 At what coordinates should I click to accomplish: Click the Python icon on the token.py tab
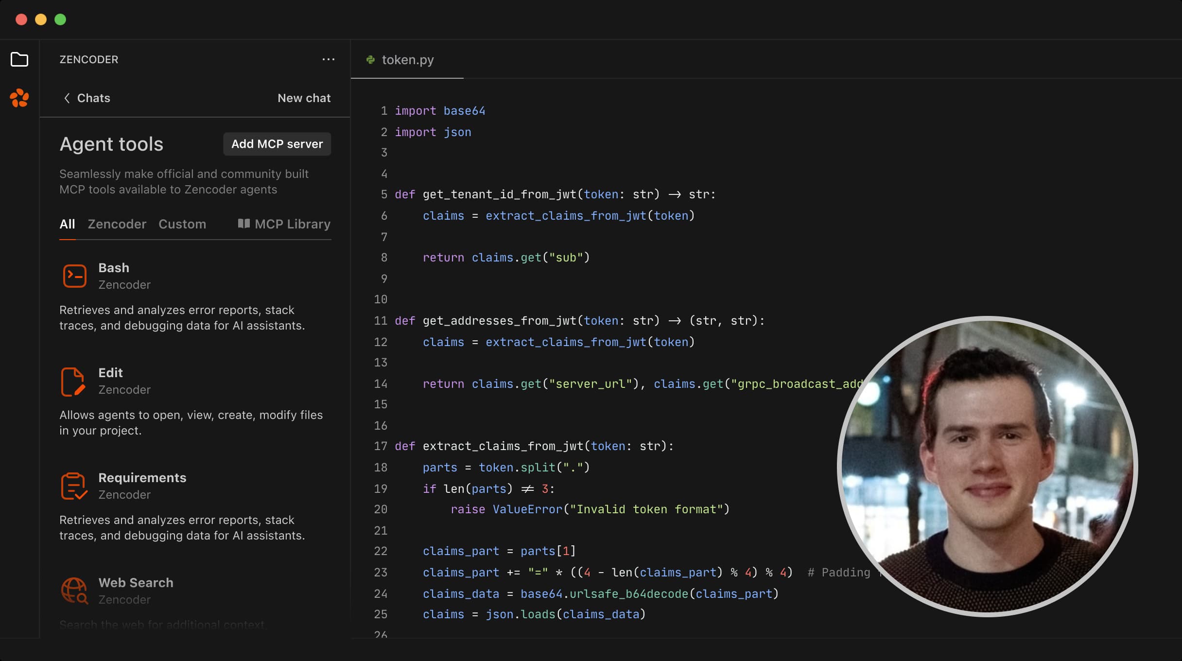click(371, 60)
